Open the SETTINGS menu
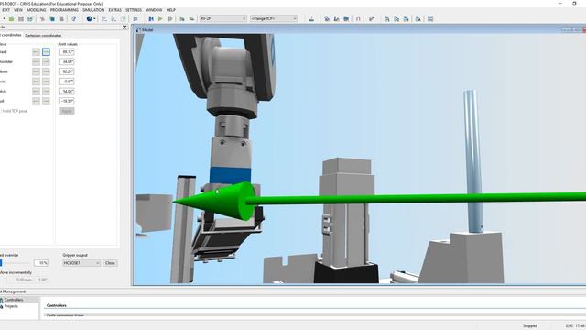This screenshot has width=586, height=330. [134, 10]
